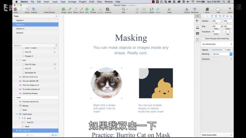
Task: Open the Blending mode dropdown
Action: coord(222,54)
